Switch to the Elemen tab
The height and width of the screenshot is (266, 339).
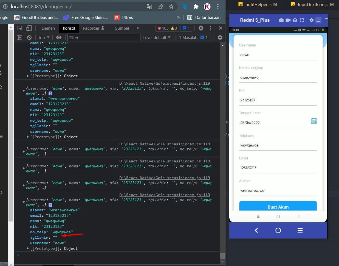click(48, 28)
